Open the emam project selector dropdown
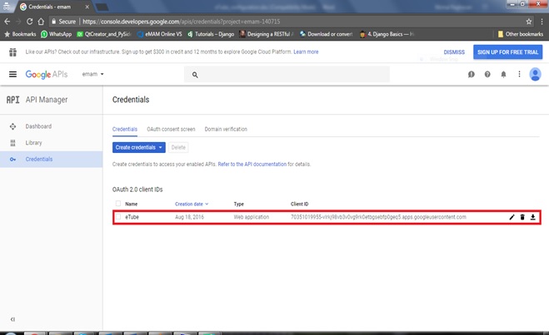 [x=92, y=74]
